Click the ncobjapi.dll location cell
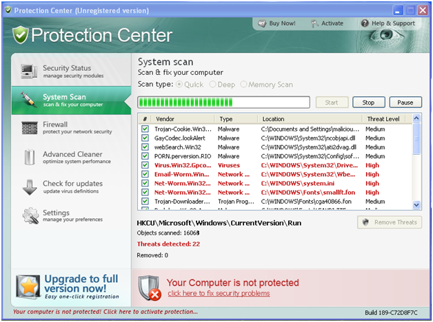Screen dimensions: 433x322 [x=308, y=138]
